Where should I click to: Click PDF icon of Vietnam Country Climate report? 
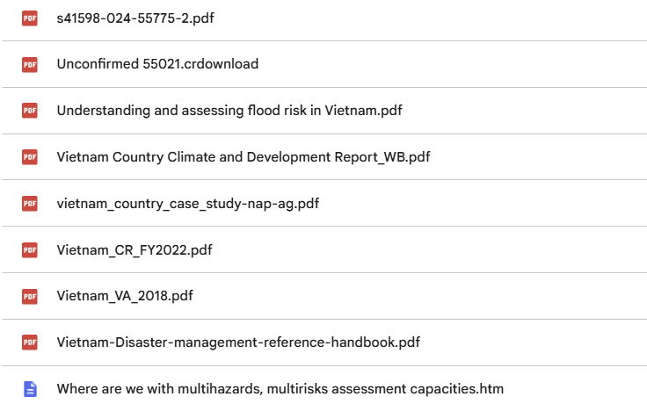[30, 157]
